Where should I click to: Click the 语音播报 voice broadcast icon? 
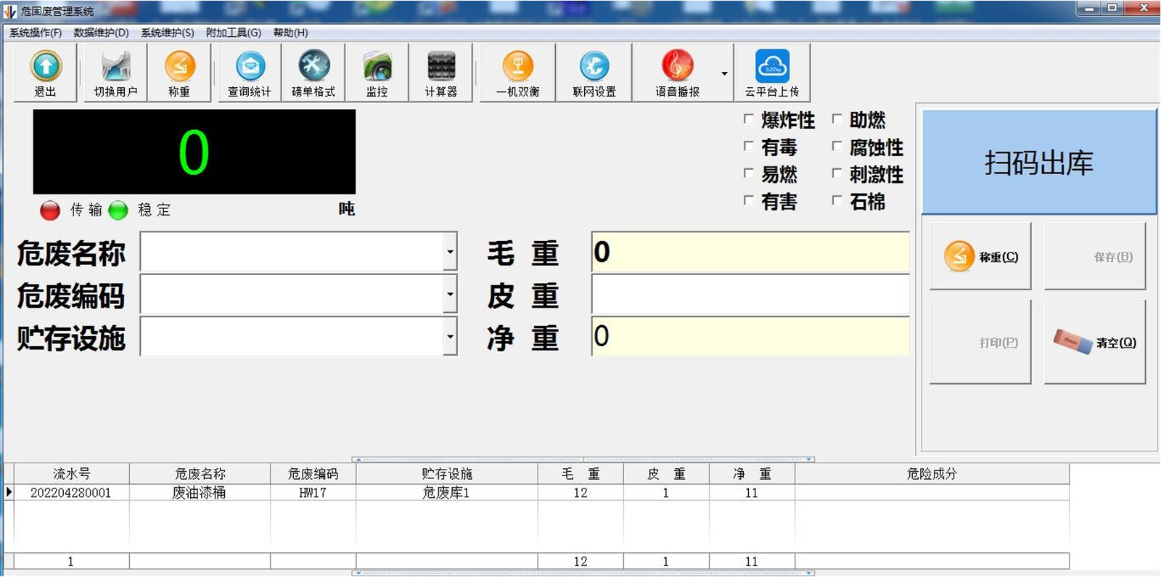[x=677, y=73]
